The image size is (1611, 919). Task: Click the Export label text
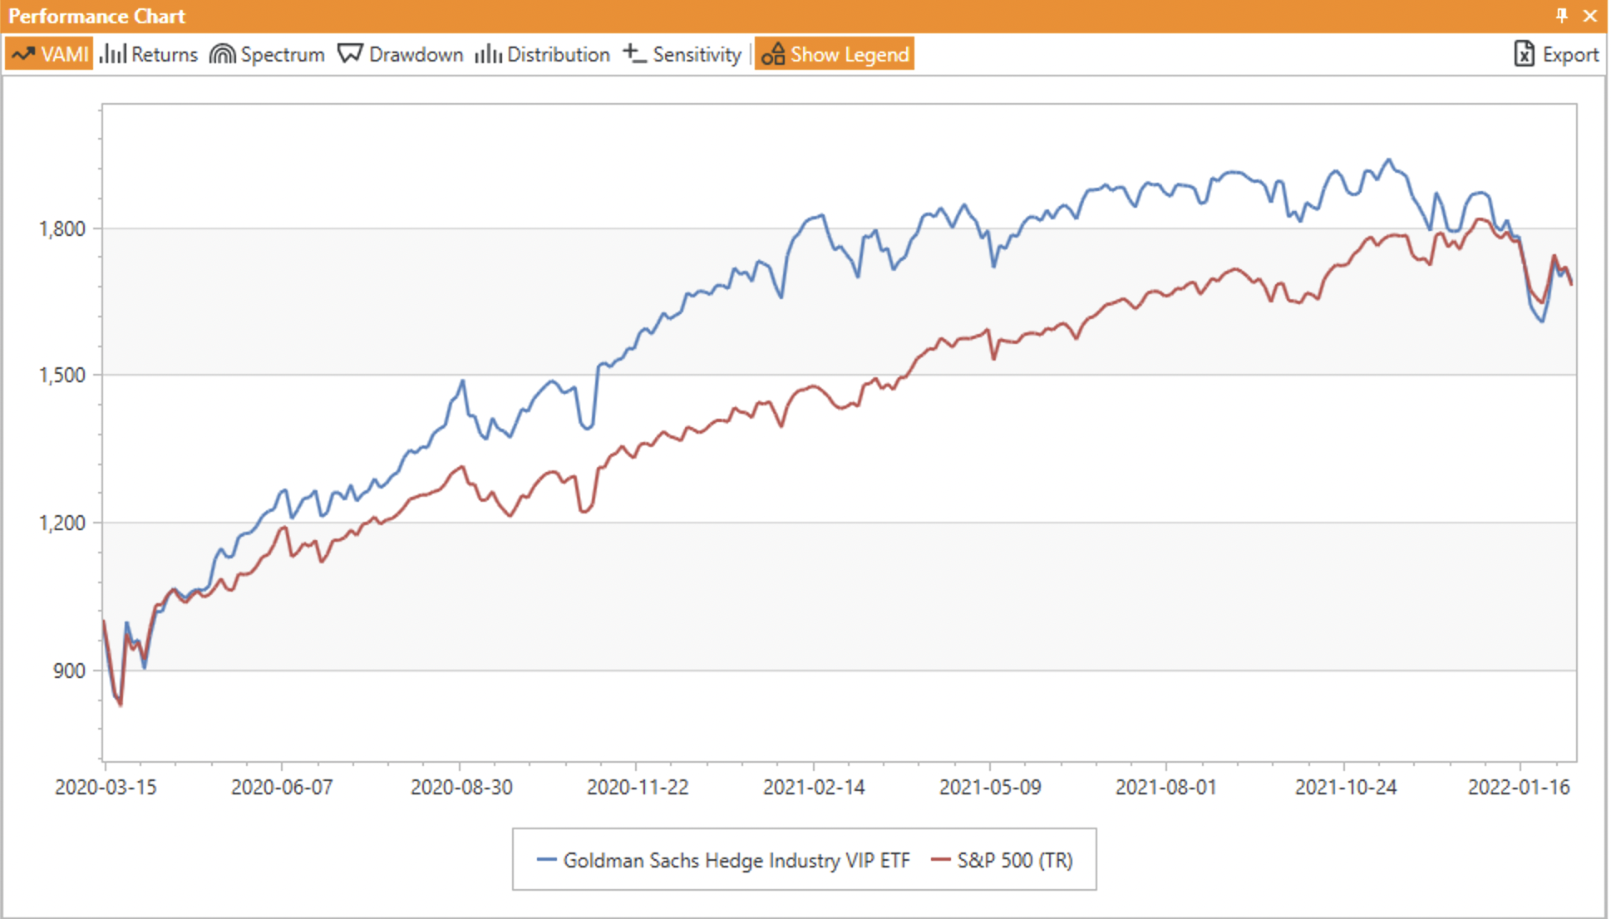[1570, 54]
